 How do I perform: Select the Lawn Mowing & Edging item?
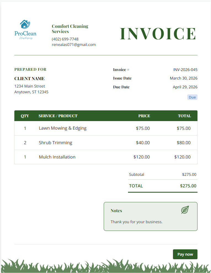[63, 128]
